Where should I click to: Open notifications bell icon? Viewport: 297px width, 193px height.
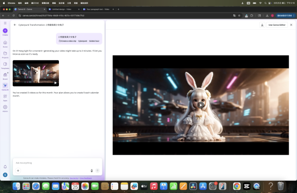(5, 167)
